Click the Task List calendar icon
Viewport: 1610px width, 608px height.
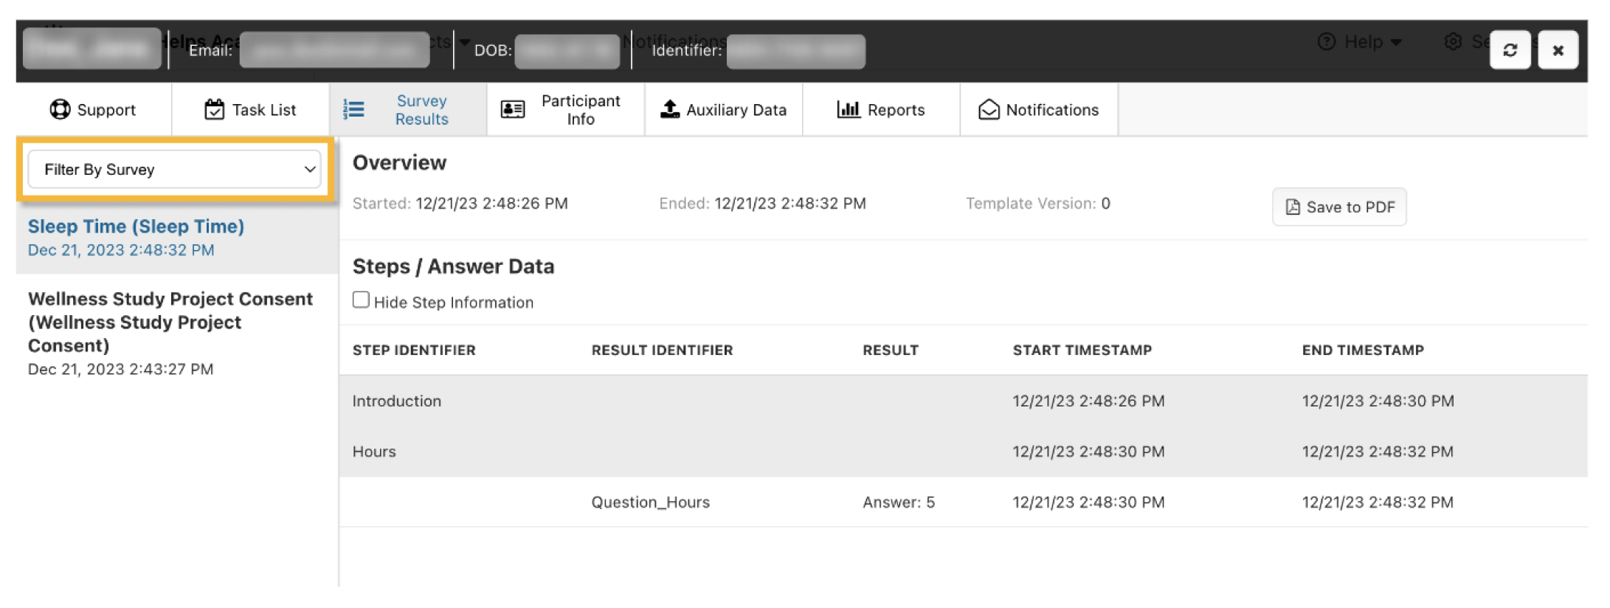coord(214,110)
